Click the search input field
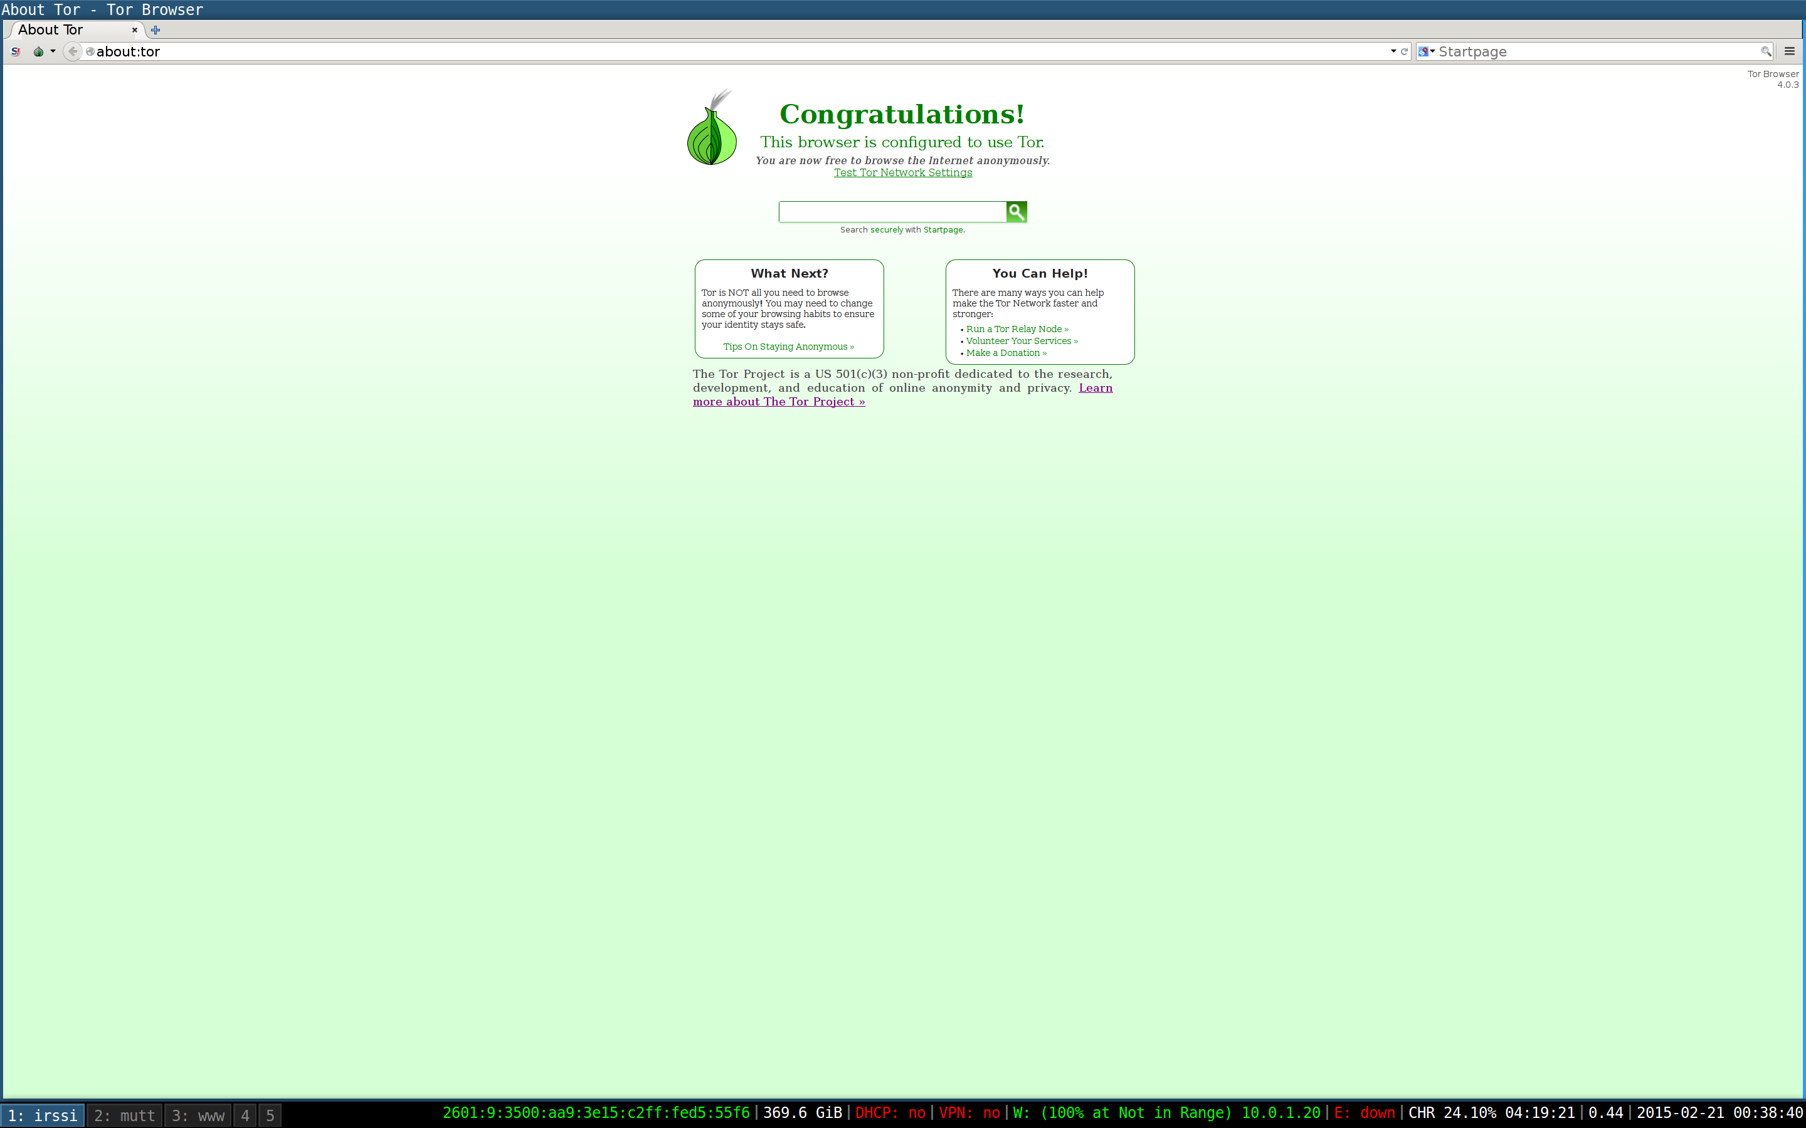The image size is (1806, 1128). pos(890,211)
